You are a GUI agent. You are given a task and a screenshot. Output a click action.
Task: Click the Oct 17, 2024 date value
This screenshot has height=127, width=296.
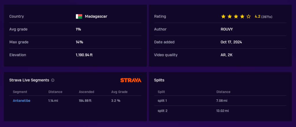[231, 42]
